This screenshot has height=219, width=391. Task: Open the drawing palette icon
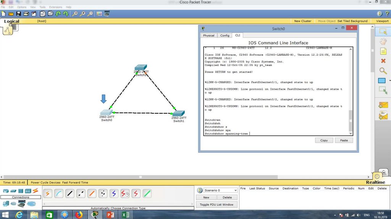click(x=99, y=14)
